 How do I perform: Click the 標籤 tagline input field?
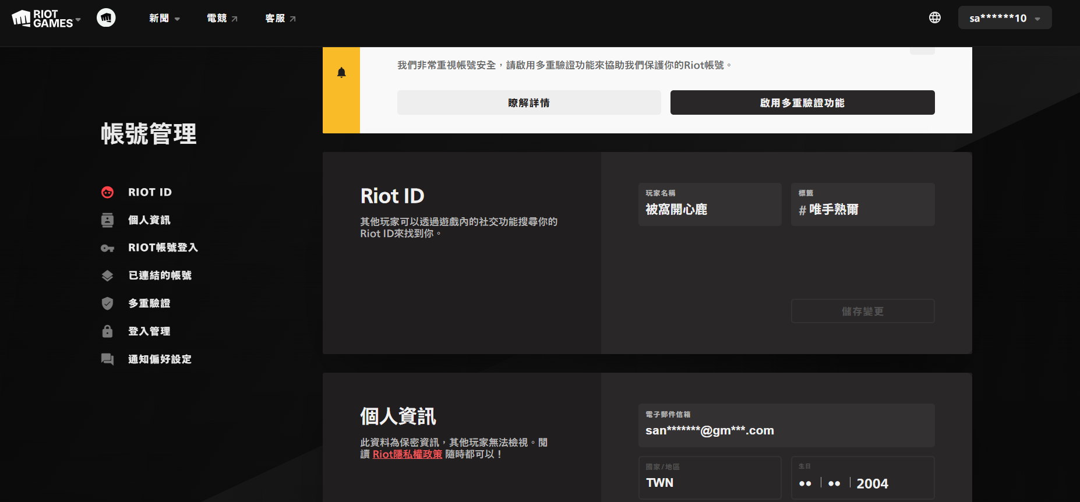click(x=863, y=205)
